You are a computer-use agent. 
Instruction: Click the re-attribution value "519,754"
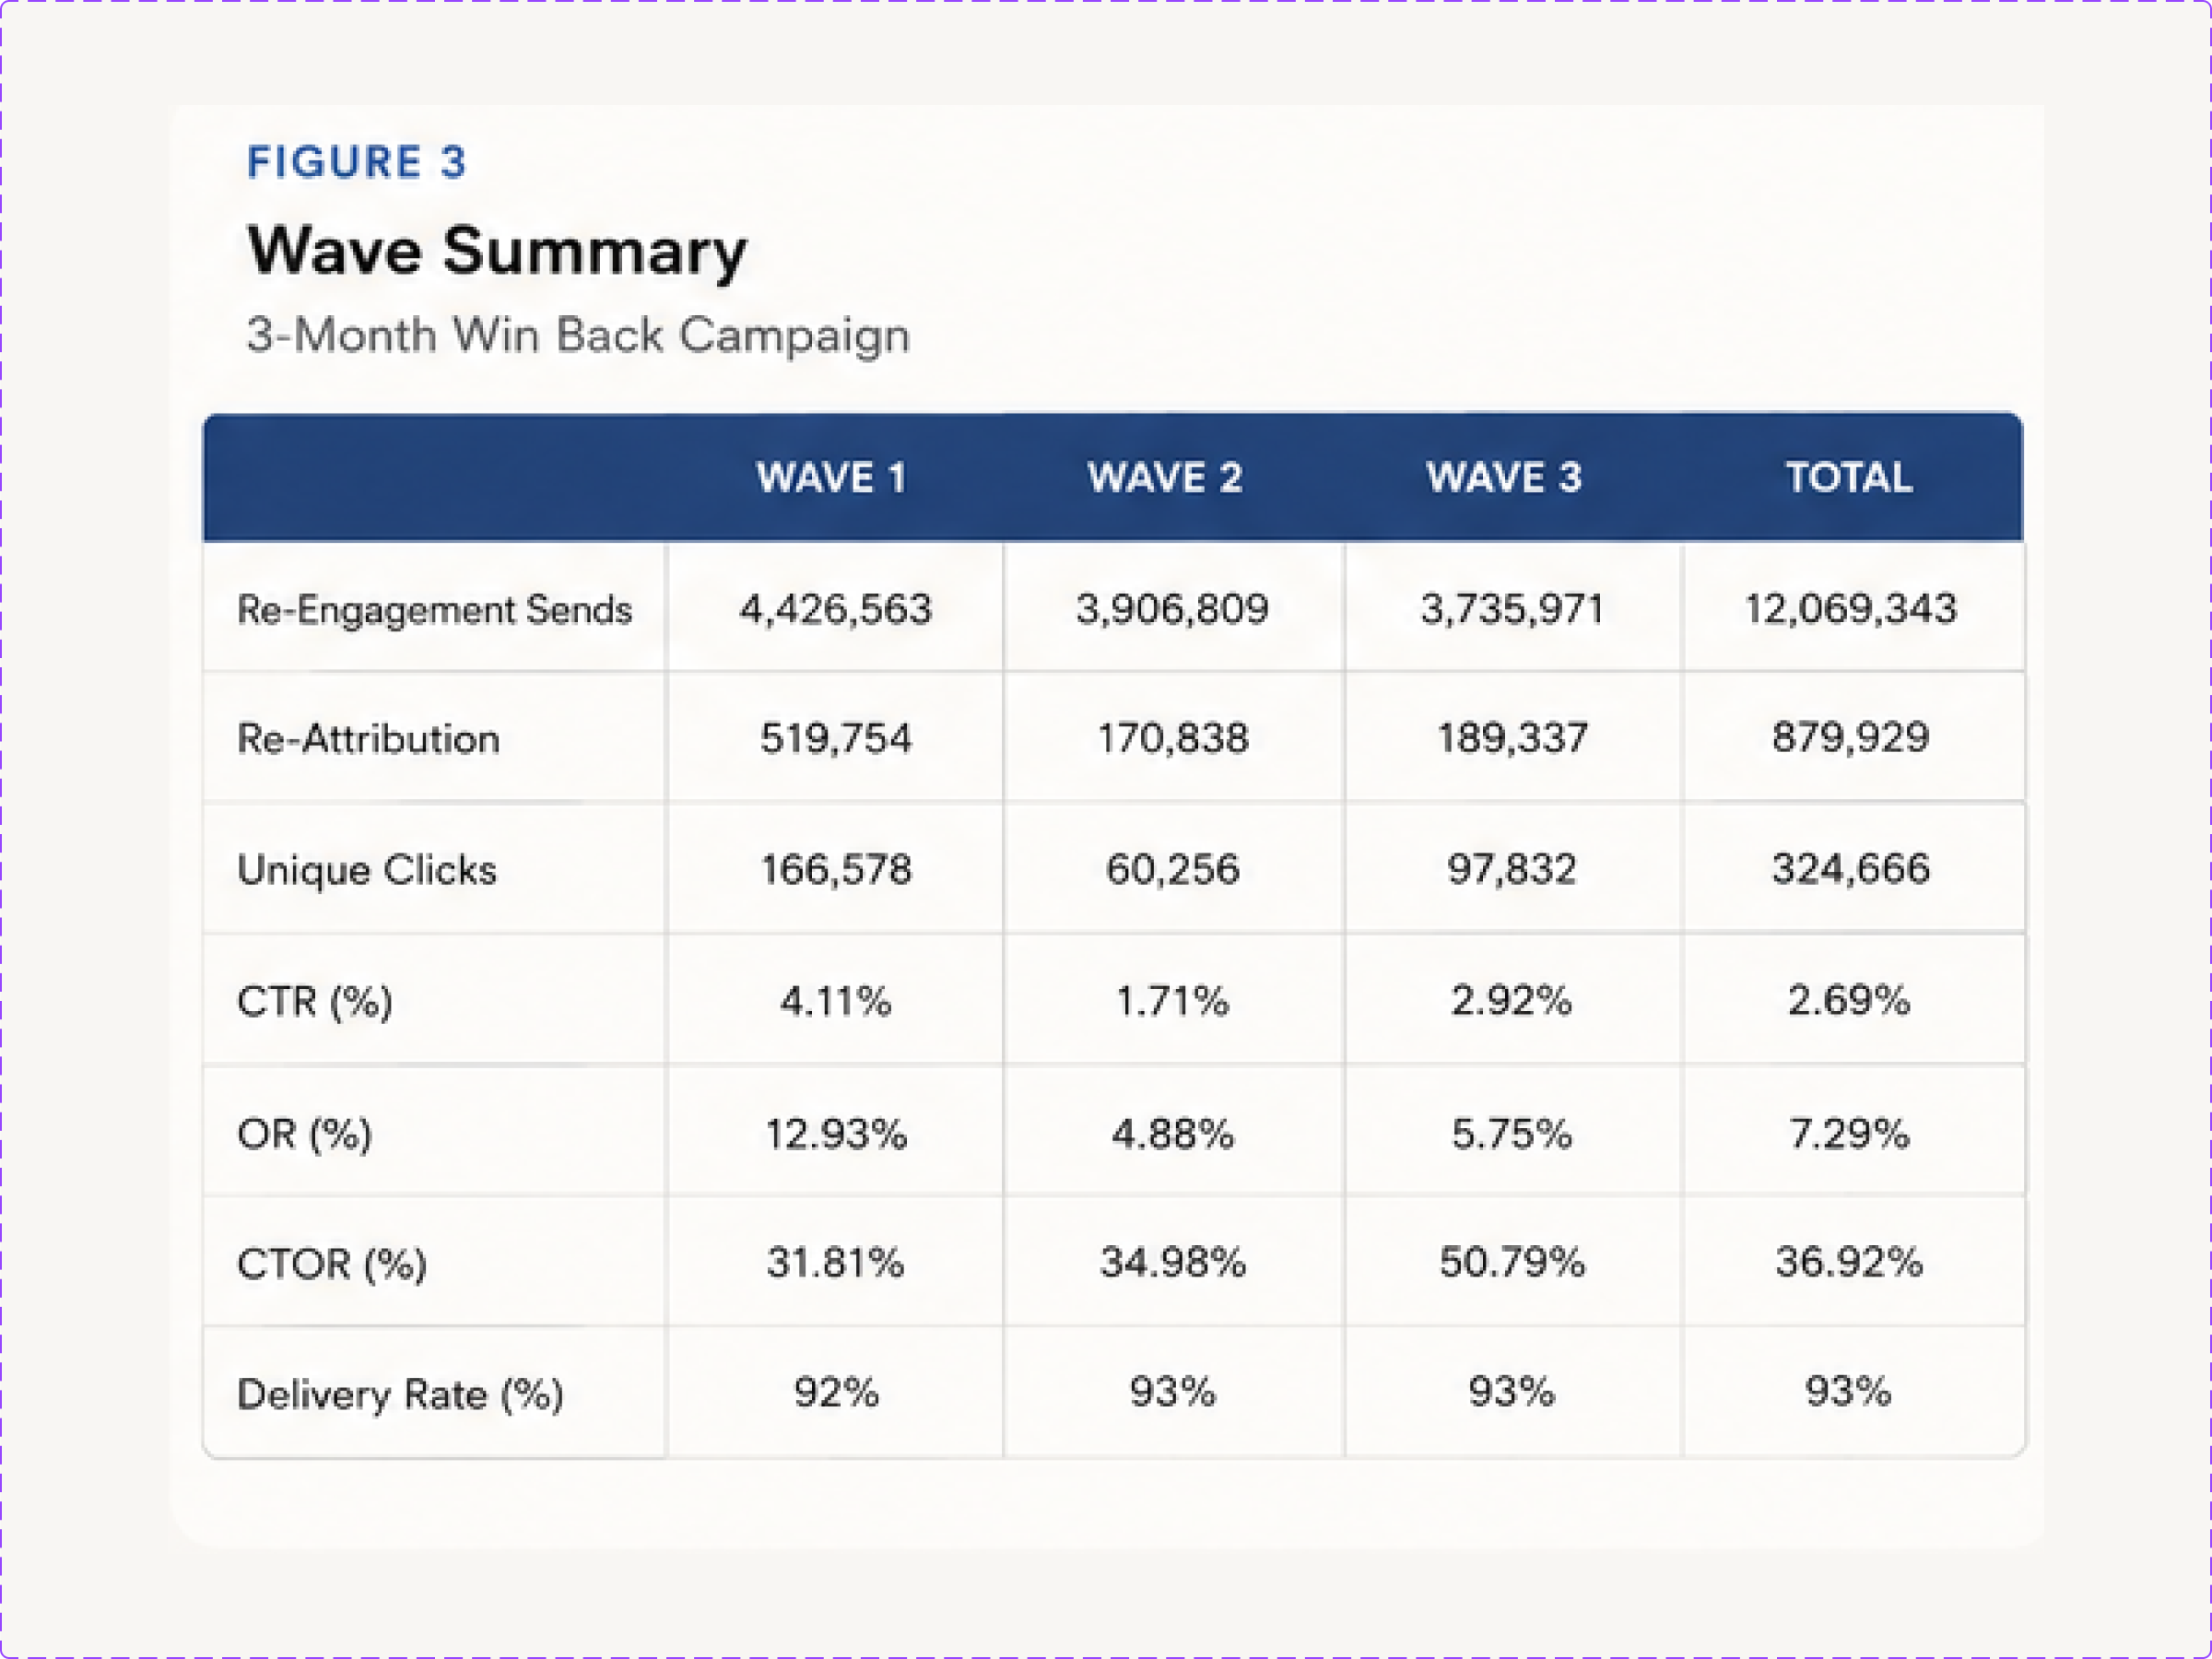tap(835, 739)
